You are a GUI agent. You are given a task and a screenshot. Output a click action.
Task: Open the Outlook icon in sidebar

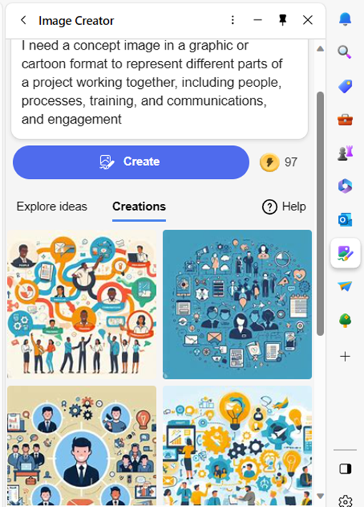(x=345, y=220)
